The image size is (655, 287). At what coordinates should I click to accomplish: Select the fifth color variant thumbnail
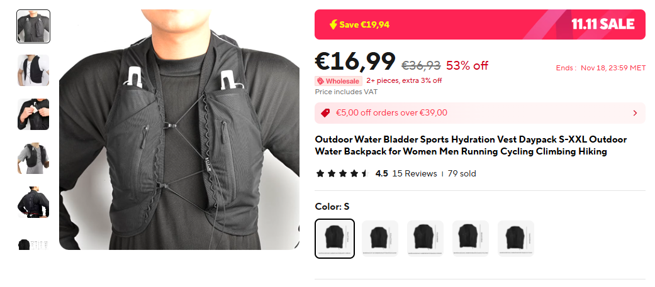click(516, 238)
